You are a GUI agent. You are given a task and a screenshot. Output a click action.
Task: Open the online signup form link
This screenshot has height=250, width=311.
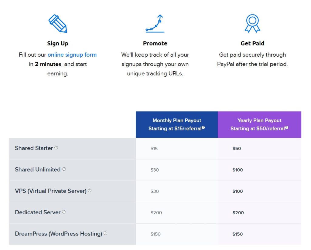(x=72, y=55)
